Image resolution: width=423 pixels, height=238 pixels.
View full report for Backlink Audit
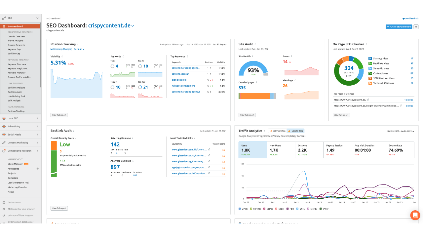point(59,208)
